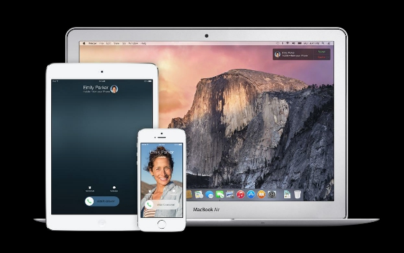Image resolution: width=404 pixels, height=253 pixels.
Task: Click Emily Parker's avatar in the Mac notification
Action: click(277, 54)
